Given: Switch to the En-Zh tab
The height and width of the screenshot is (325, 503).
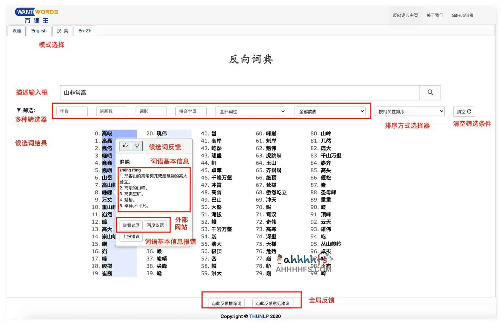Looking at the screenshot, I should 84,31.
